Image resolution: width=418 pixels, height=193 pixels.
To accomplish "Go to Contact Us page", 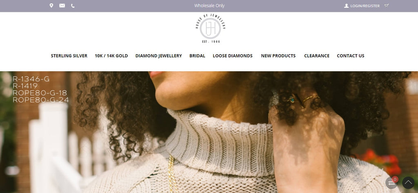I will 351,56.
